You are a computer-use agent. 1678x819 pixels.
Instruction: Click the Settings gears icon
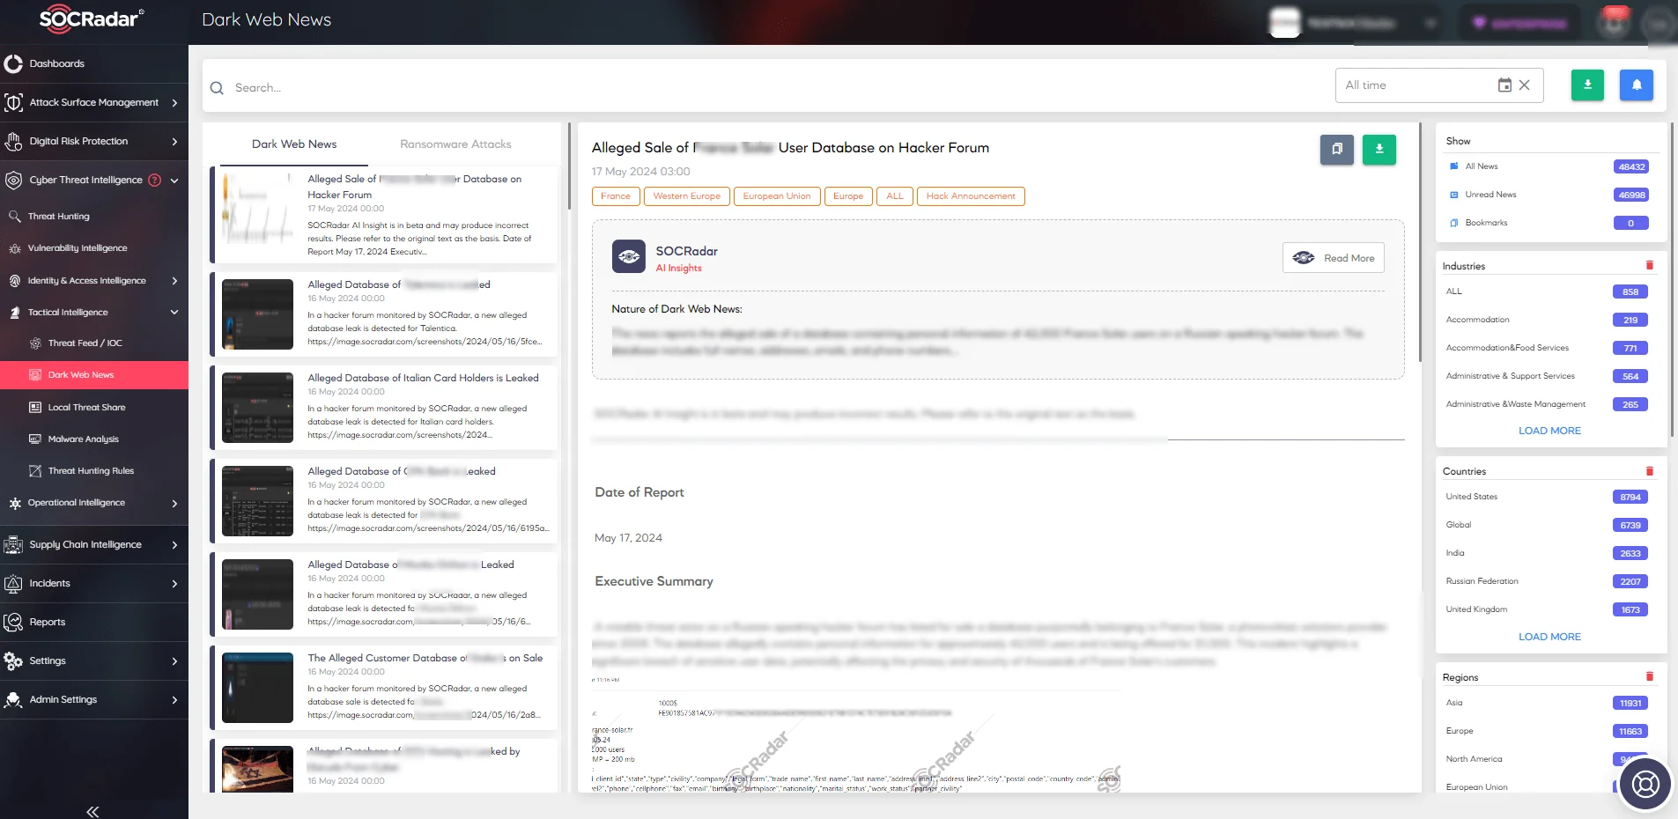click(13, 661)
